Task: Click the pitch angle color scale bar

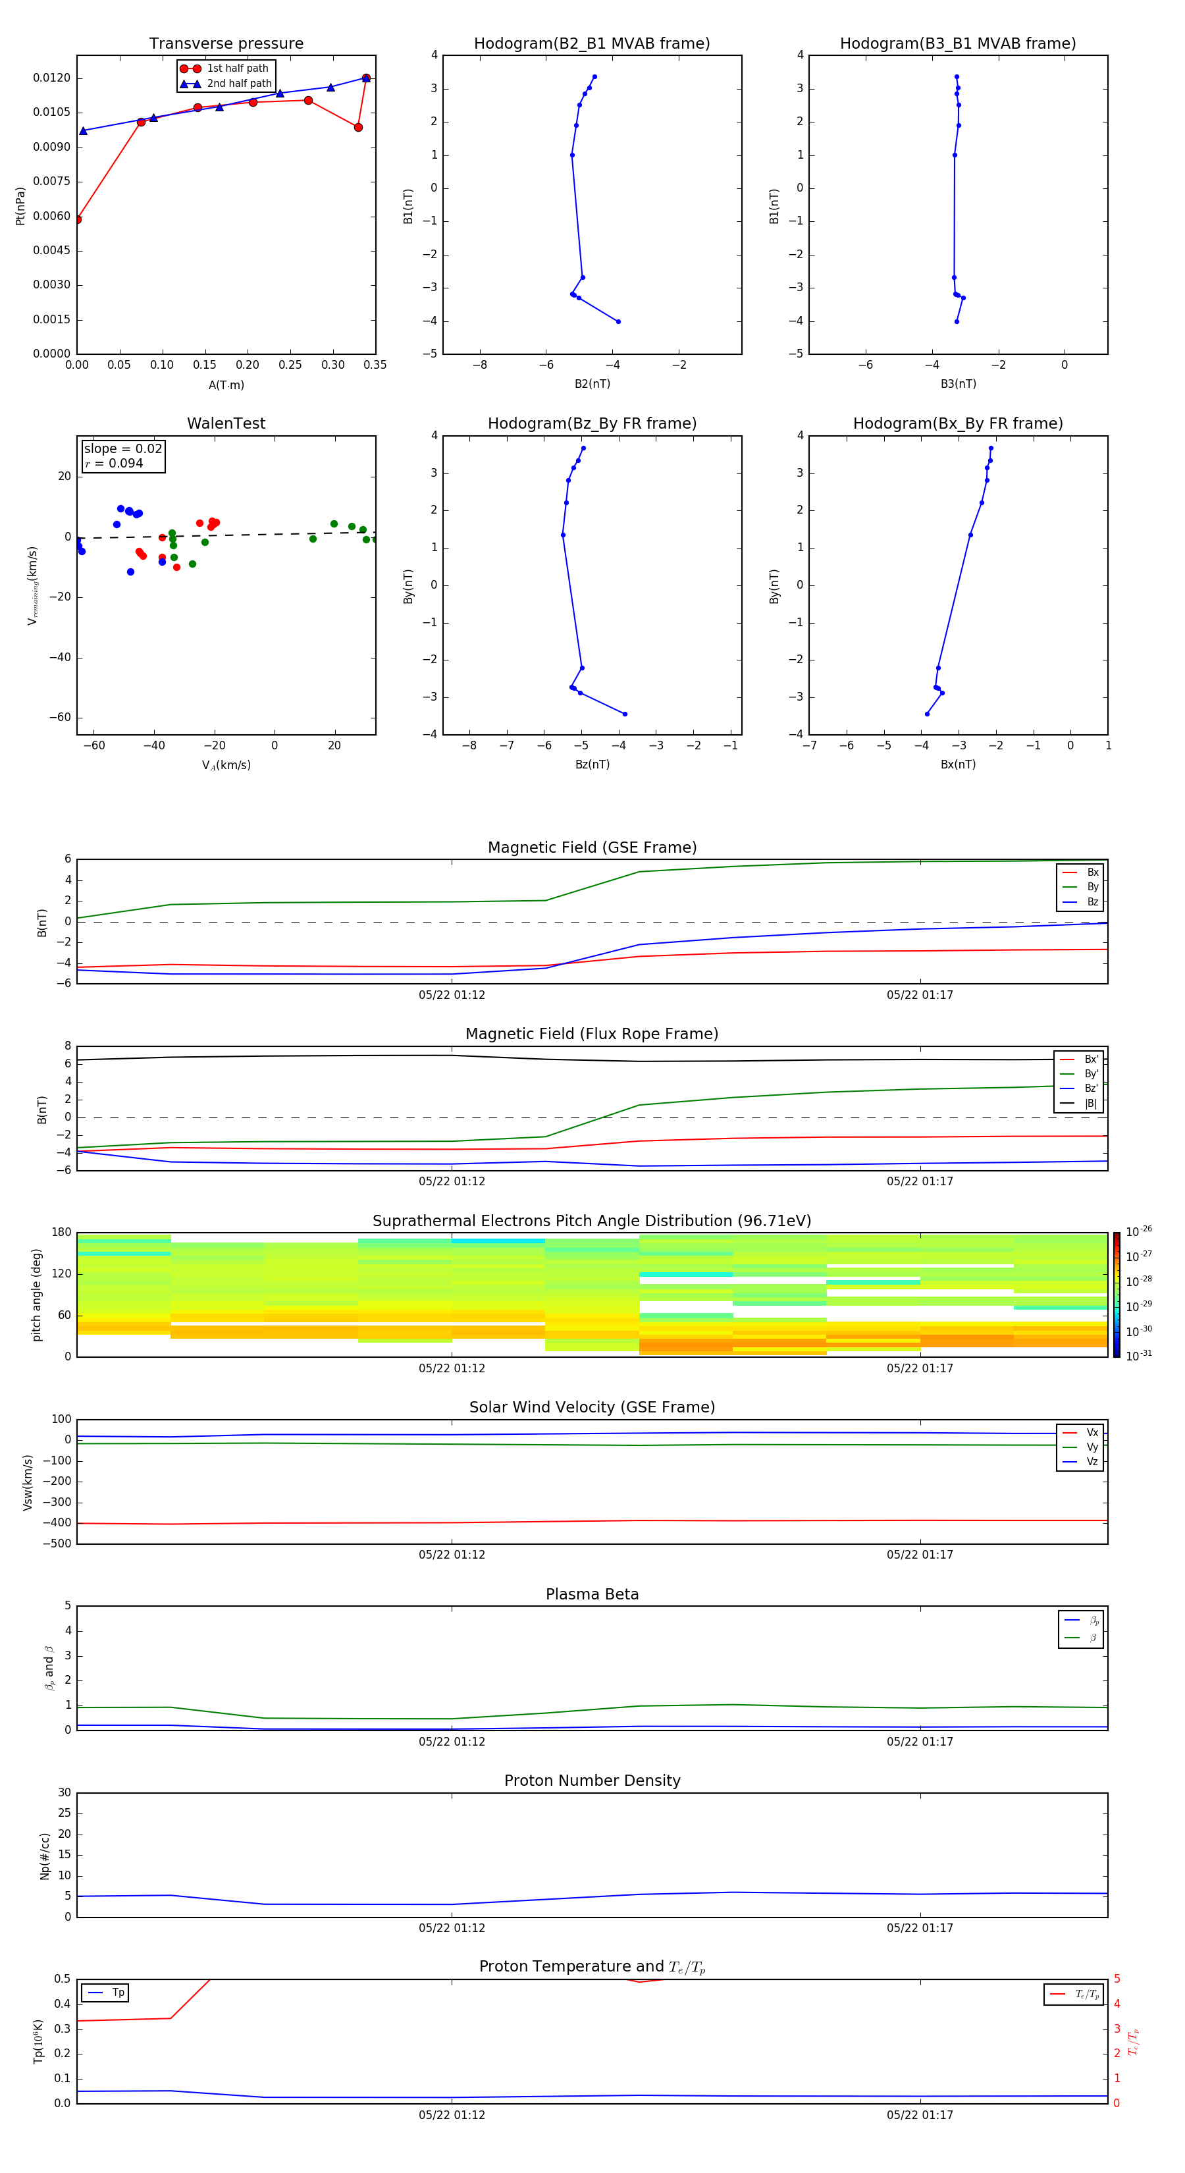Action: coord(1117,1295)
